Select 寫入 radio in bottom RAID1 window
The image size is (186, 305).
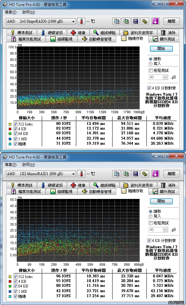pos(151,216)
